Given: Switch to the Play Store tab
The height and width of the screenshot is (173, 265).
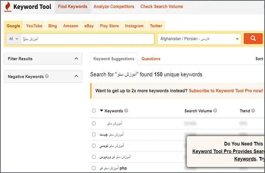Looking at the screenshot, I should pos(109,26).
